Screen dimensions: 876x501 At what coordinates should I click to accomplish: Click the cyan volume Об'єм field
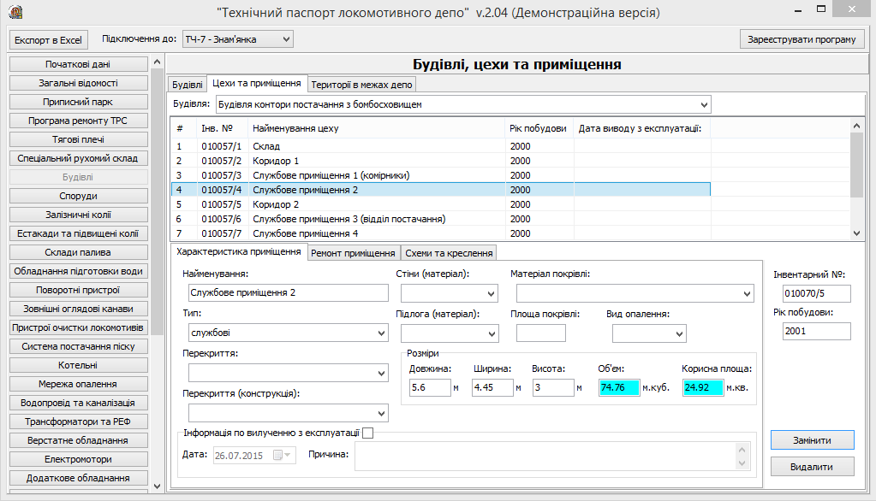(x=619, y=387)
